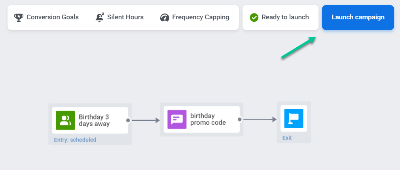Screen dimensions: 400x170
Task: Open Conversion Goals settings
Action: pyautogui.click(x=52, y=17)
